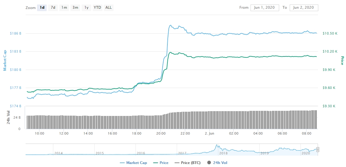This screenshot has height=167, width=346.
Task: Click the $9.60 K price label
Action: click(x=329, y=88)
